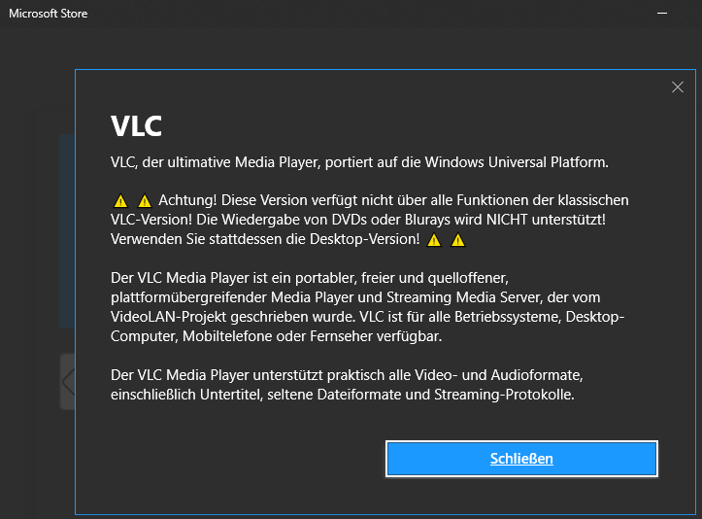Click the word Streaming-Protokolle

tap(504, 395)
